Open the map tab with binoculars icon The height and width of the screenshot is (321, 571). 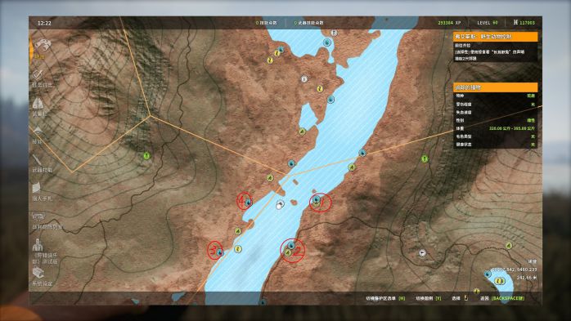click(x=43, y=45)
